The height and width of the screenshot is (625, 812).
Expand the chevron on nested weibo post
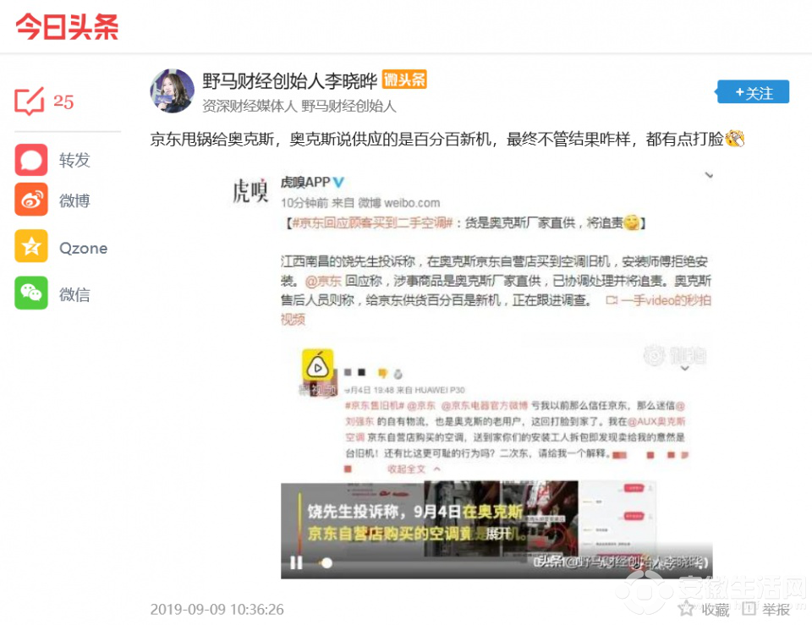[684, 369]
